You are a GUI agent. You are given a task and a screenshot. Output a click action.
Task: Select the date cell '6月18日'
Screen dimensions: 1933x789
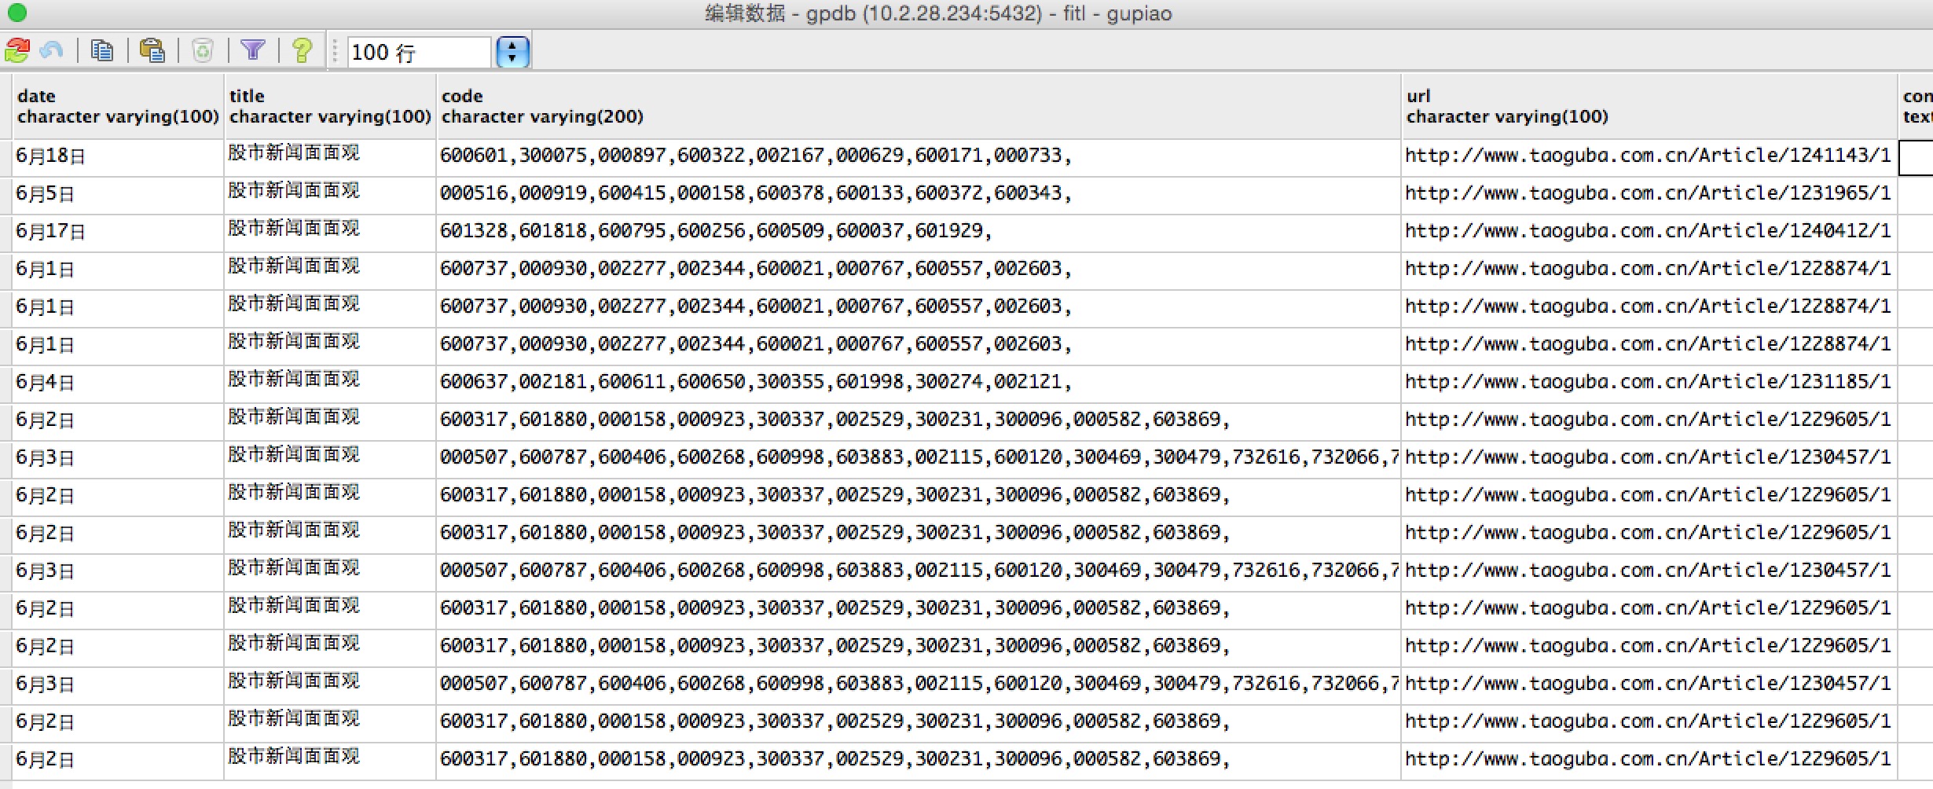(118, 156)
